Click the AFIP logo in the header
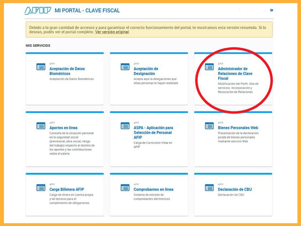301x226 pixels. pos(38,11)
